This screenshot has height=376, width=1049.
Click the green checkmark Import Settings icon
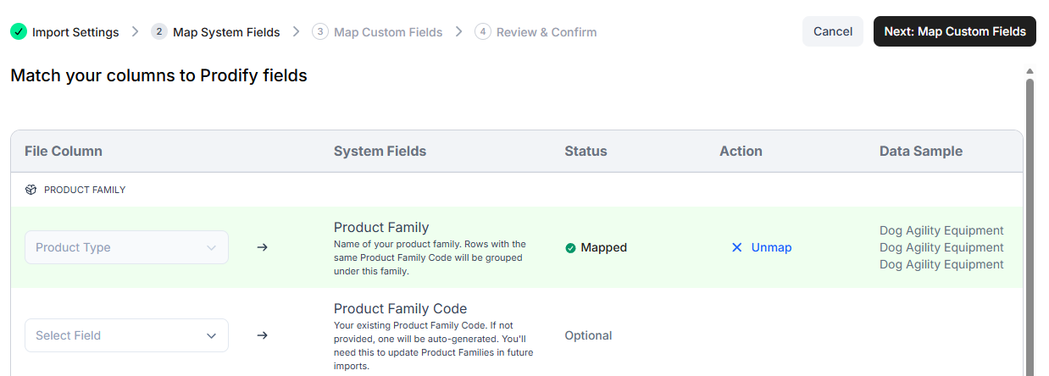pyautogui.click(x=19, y=31)
